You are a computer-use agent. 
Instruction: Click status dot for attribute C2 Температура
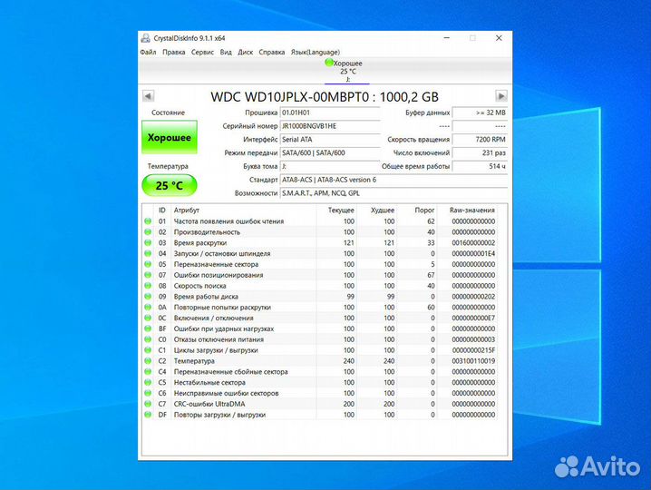[148, 361]
